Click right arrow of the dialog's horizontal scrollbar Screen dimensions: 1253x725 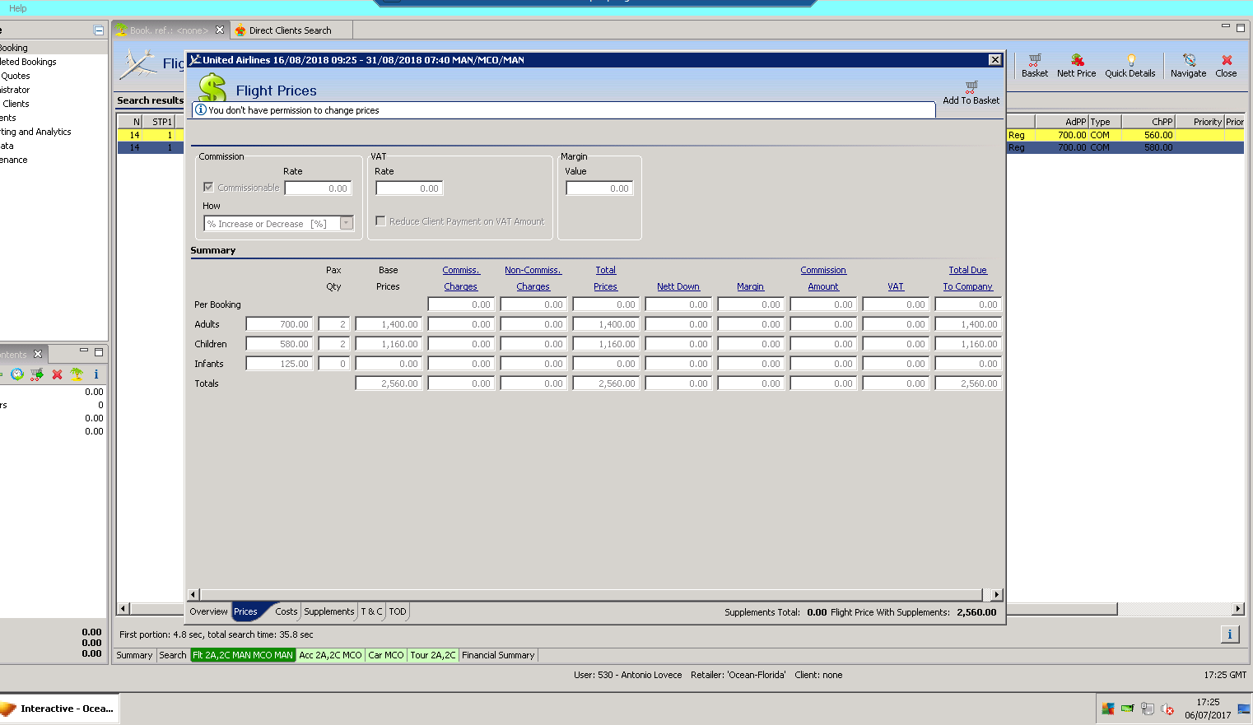[x=997, y=594]
